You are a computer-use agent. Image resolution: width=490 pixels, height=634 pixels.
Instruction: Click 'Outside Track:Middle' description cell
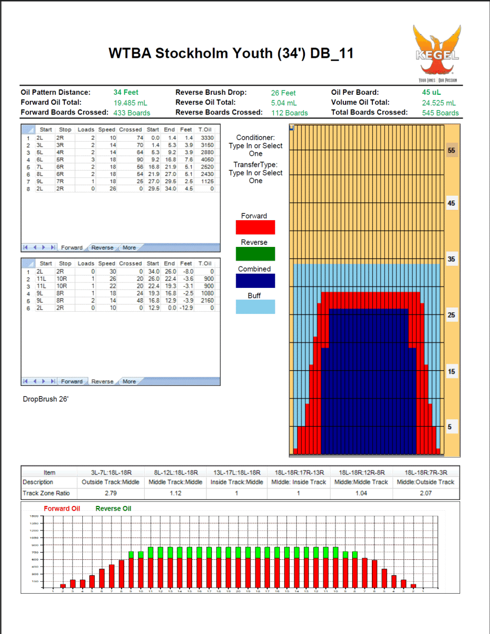(x=111, y=482)
